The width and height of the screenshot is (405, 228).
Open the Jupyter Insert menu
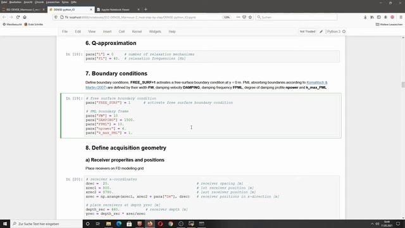click(x=107, y=32)
